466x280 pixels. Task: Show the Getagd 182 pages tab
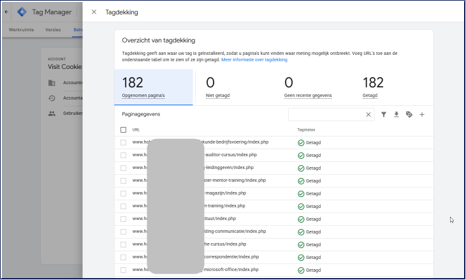click(373, 87)
